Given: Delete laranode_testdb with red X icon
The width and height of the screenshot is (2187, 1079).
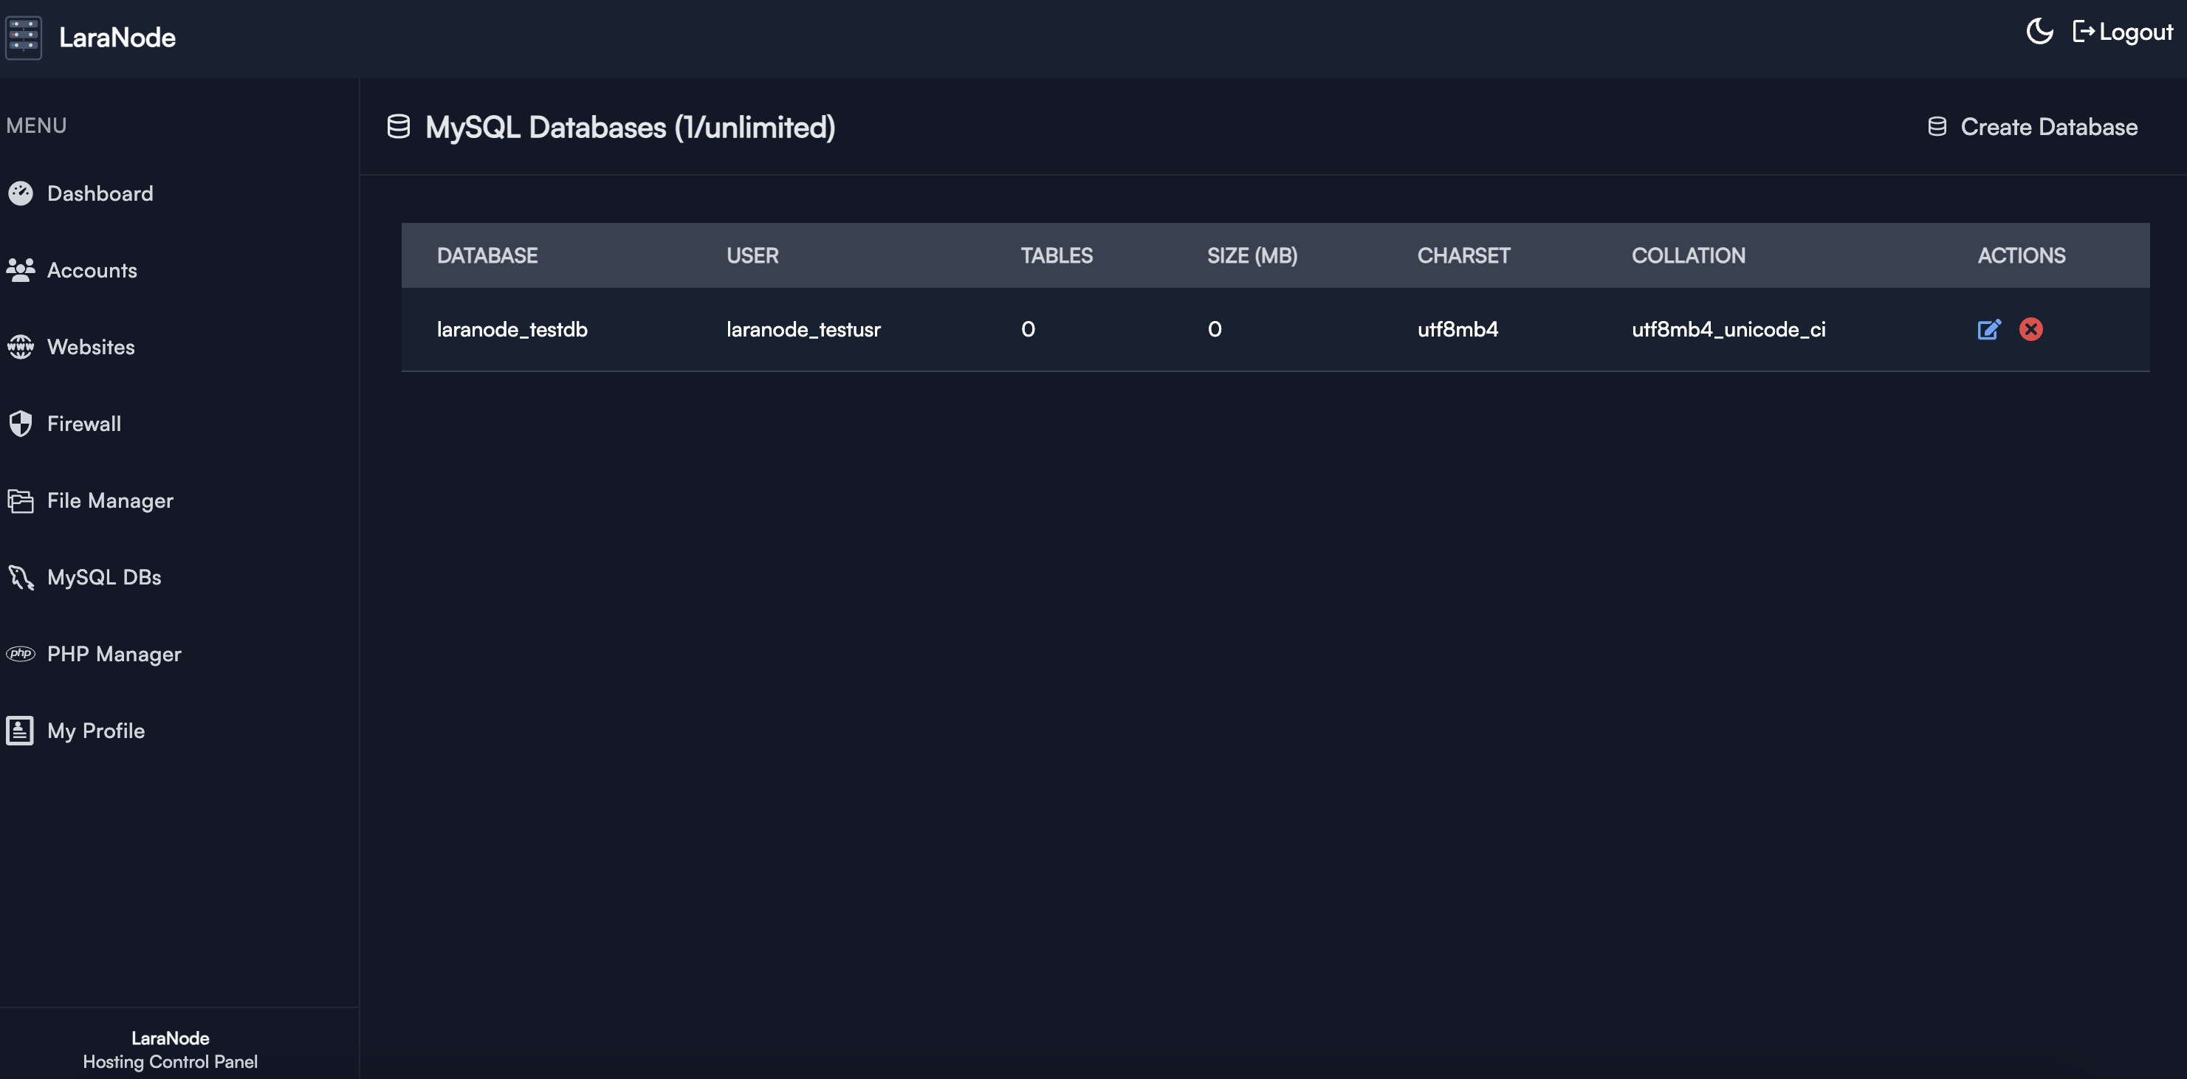Looking at the screenshot, I should coord(2030,329).
